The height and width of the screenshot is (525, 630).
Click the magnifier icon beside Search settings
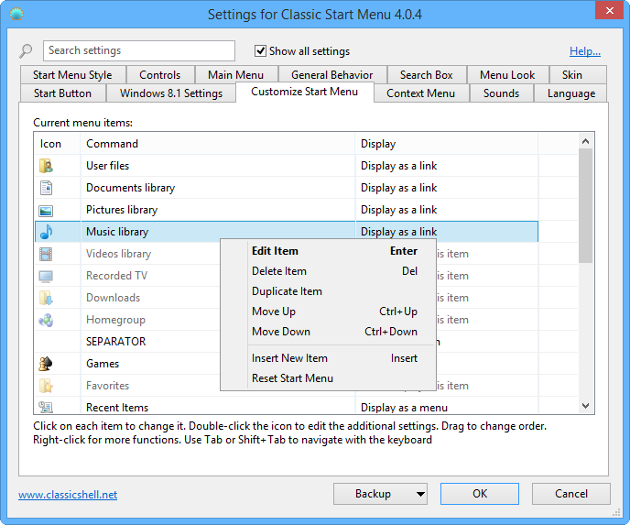[26, 51]
